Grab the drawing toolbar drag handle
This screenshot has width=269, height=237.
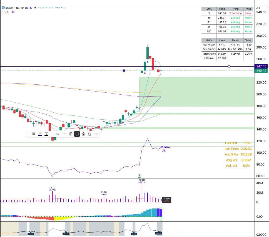(28, 134)
